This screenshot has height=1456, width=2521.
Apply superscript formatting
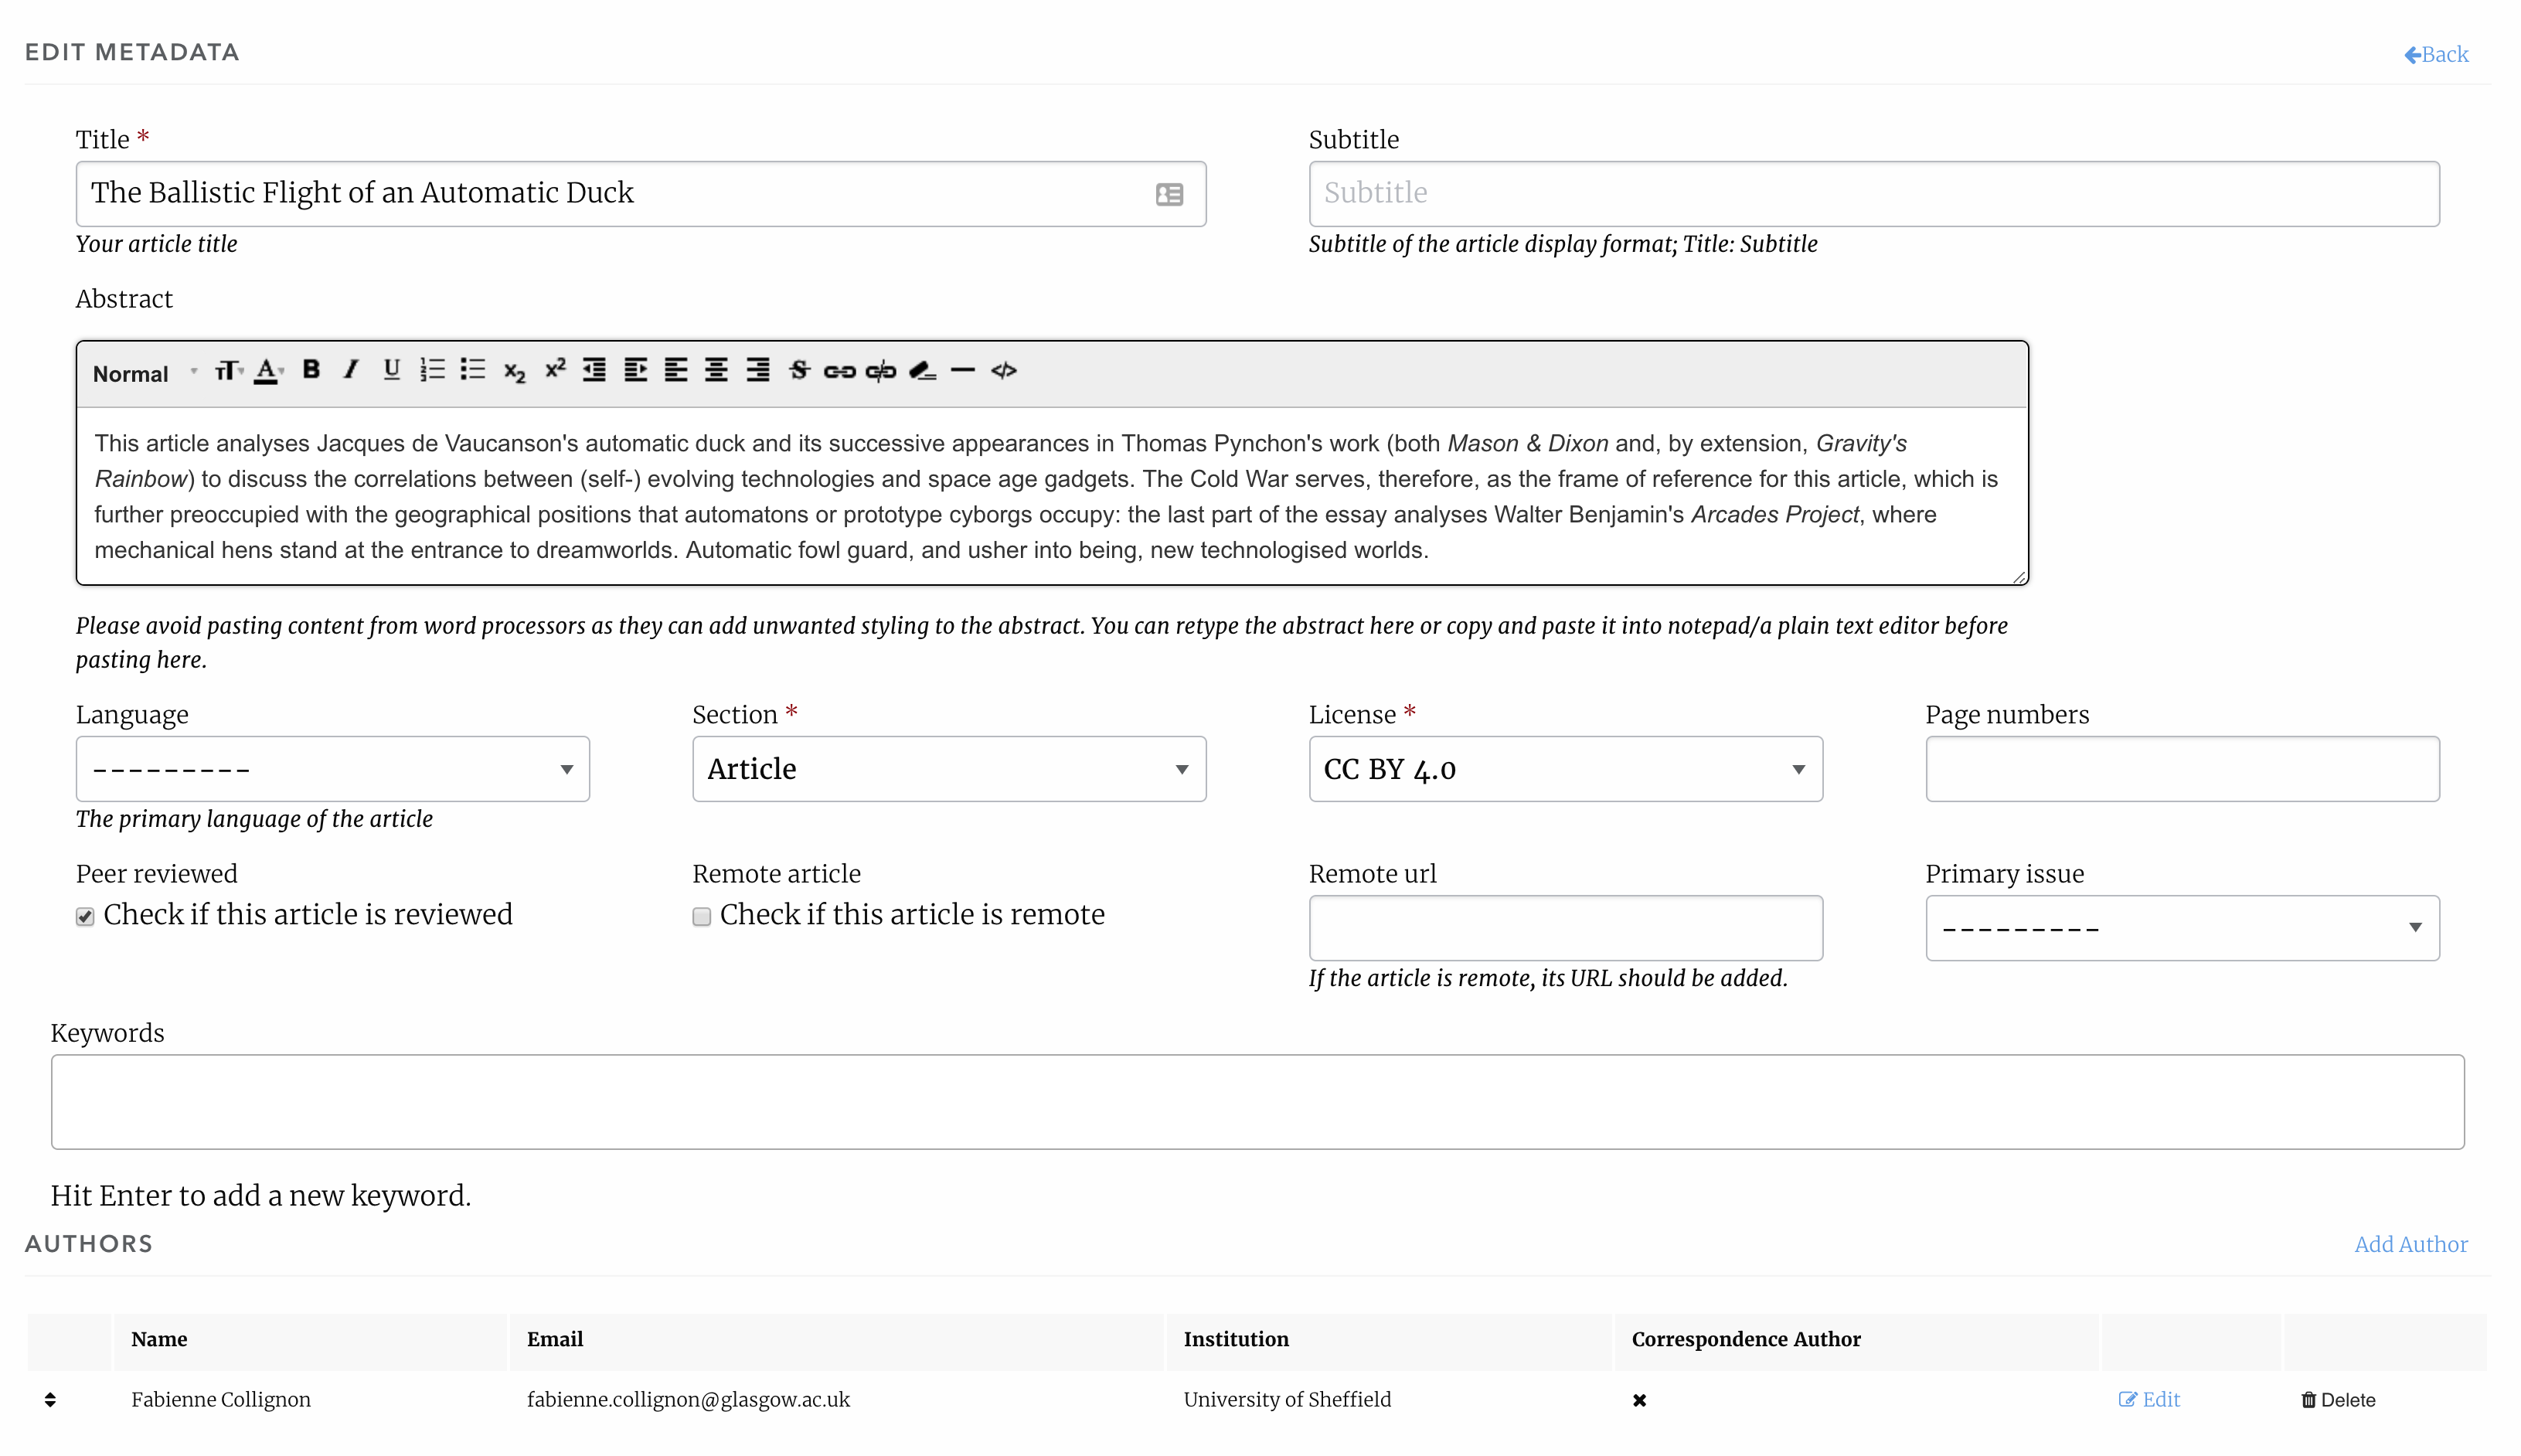[x=555, y=369]
